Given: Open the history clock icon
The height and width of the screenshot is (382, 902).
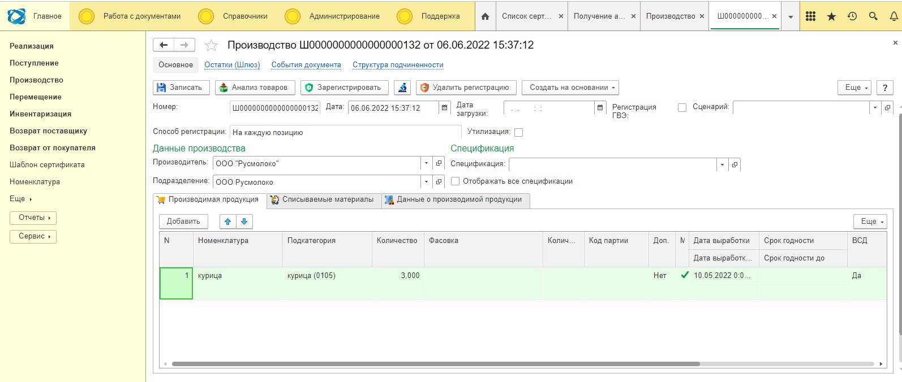Looking at the screenshot, I should coord(852,16).
